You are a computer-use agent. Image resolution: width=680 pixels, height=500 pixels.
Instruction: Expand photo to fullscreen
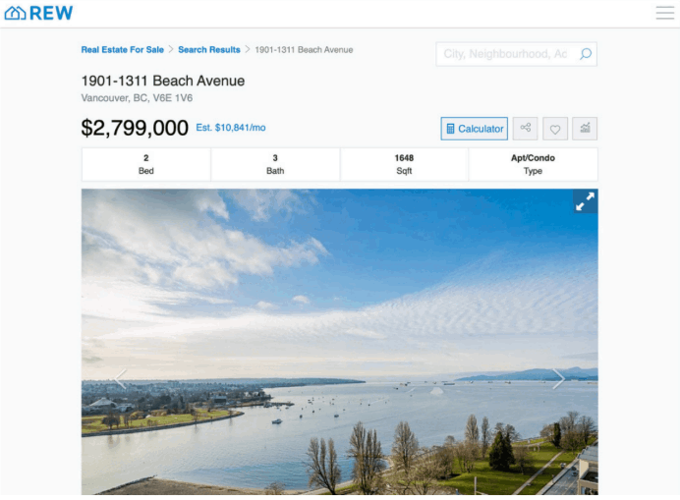pyautogui.click(x=585, y=201)
